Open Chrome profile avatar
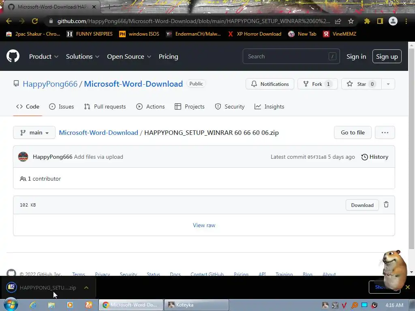Viewport: 415px width, 311px height. [393, 21]
